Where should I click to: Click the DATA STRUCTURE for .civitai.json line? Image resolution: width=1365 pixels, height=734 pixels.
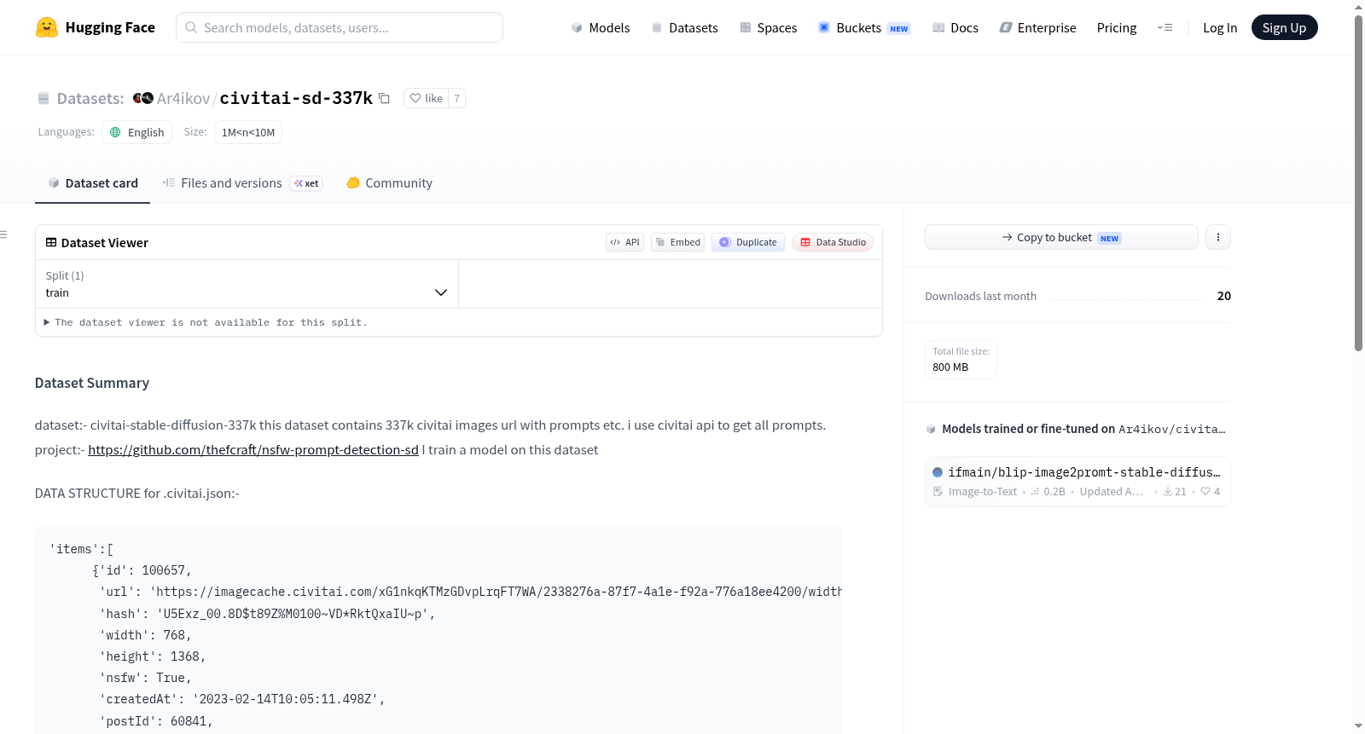[137, 493]
